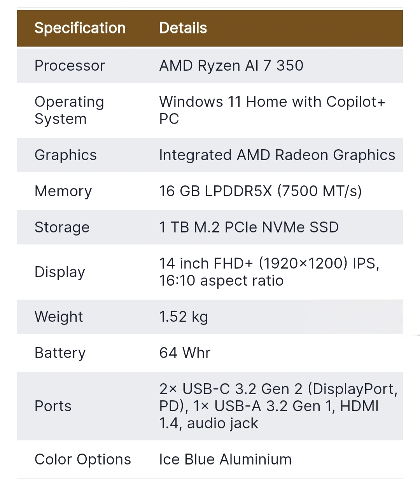
Task: Select the Ports row label
Action: [53, 406]
